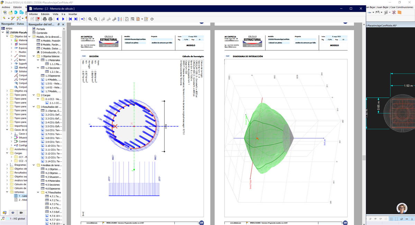Expand the Nudos node in data navigator

(11, 52)
